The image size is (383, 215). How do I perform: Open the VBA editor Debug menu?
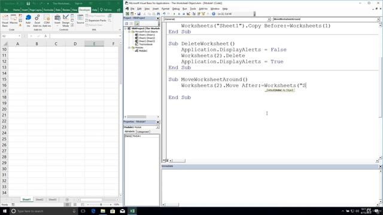coord(176,9)
